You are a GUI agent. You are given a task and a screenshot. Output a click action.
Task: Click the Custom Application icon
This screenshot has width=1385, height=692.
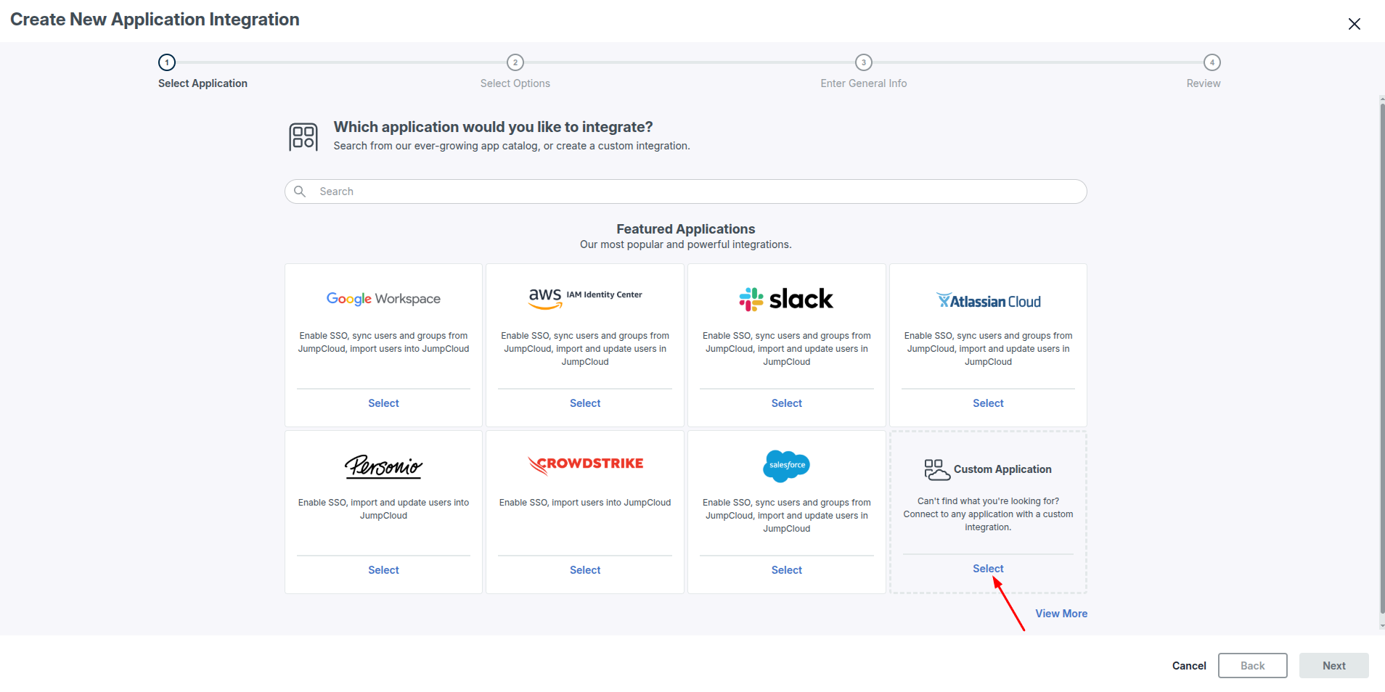(936, 469)
